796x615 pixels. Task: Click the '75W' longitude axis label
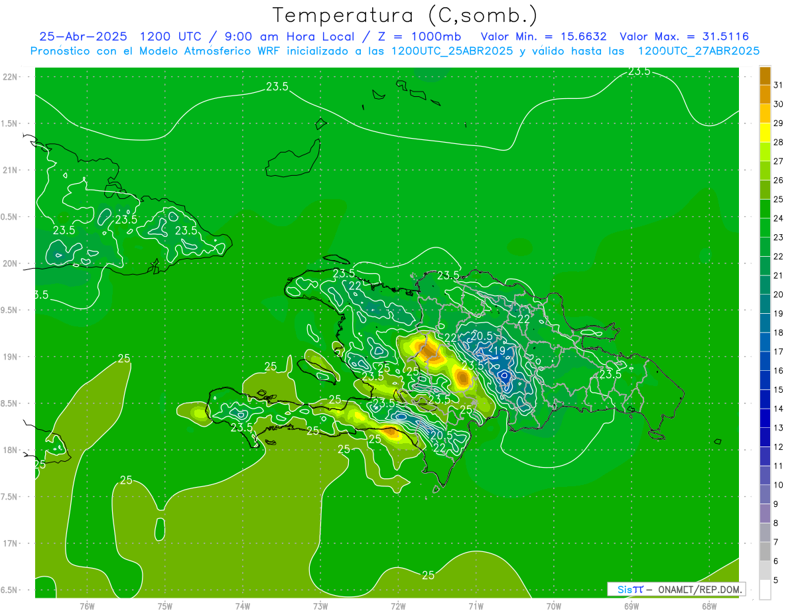[165, 606]
